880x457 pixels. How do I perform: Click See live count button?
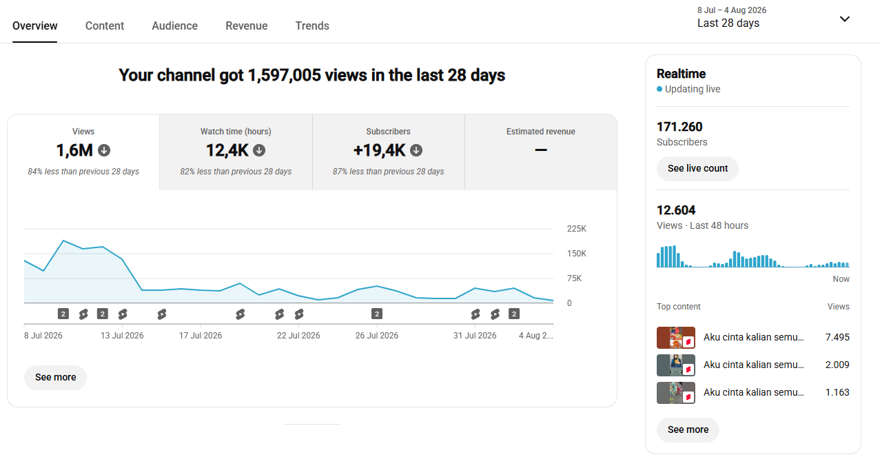697,169
